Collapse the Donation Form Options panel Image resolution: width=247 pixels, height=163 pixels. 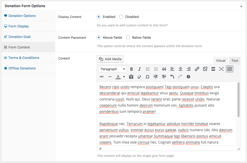241,6
